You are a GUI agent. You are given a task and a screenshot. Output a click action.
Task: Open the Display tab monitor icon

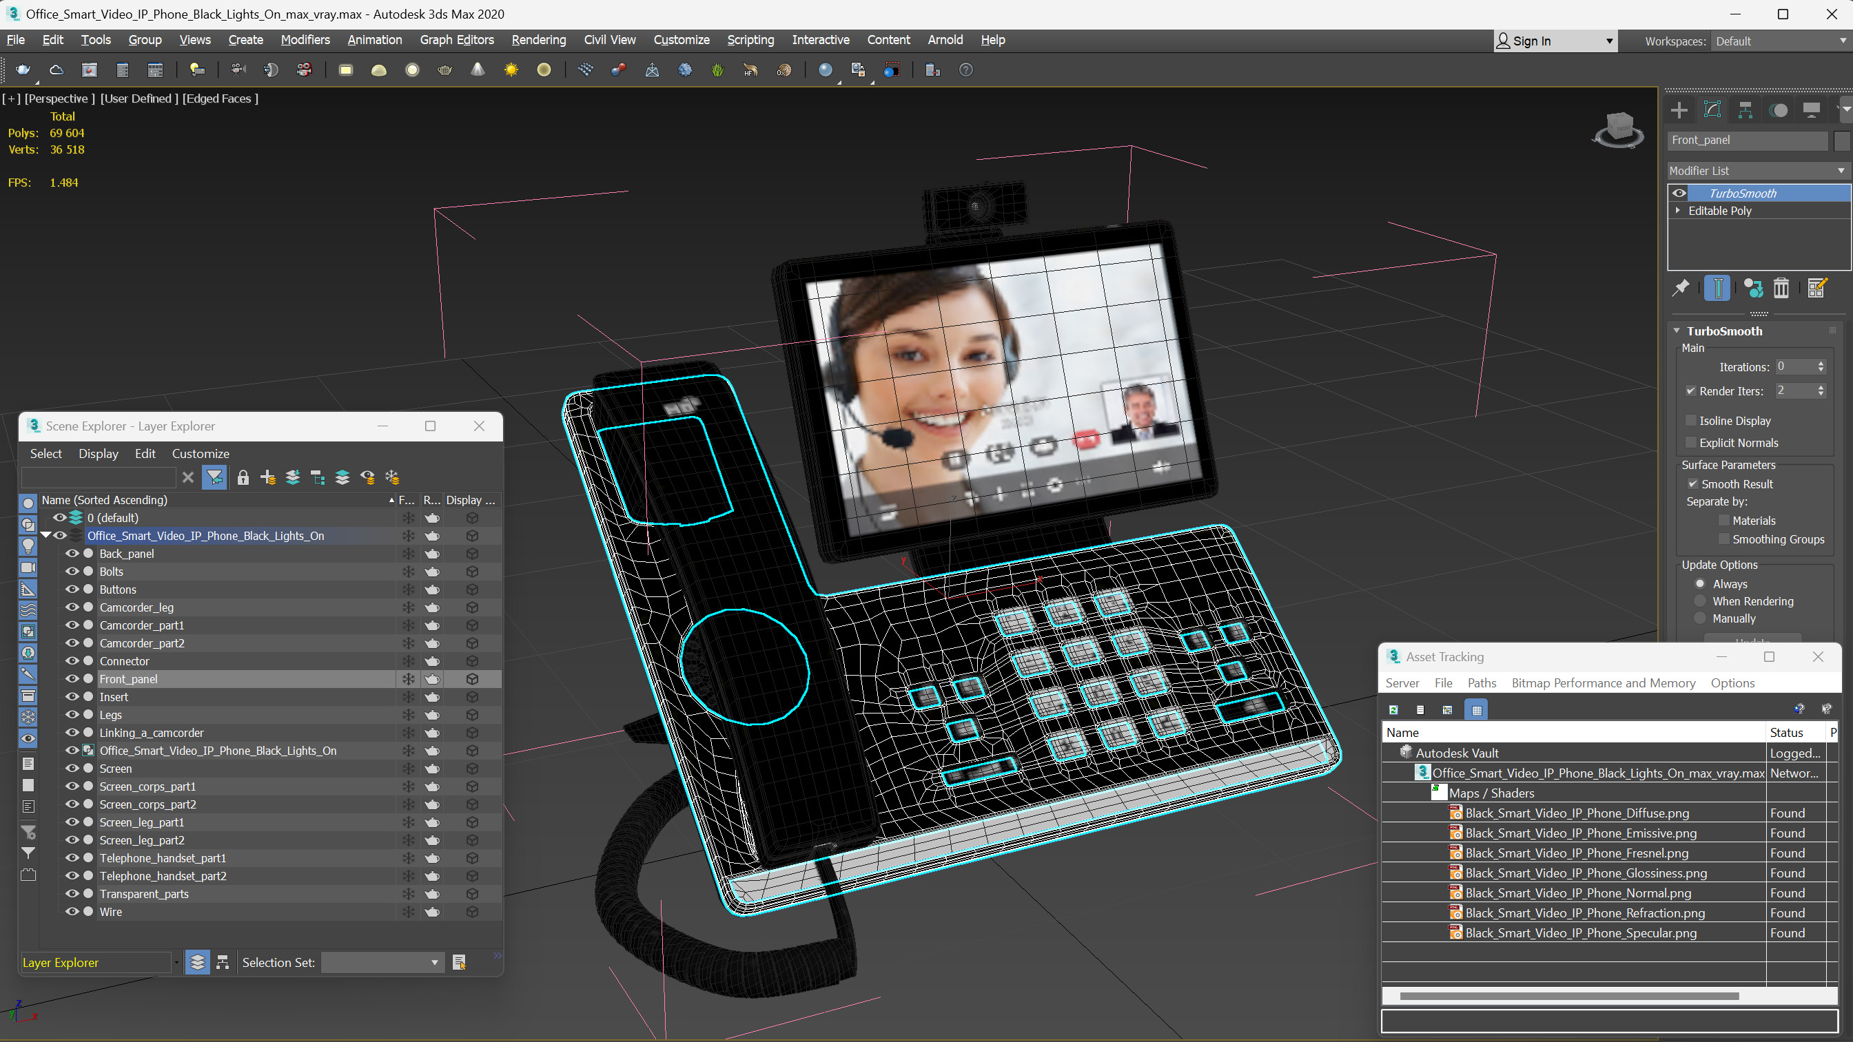1811,110
